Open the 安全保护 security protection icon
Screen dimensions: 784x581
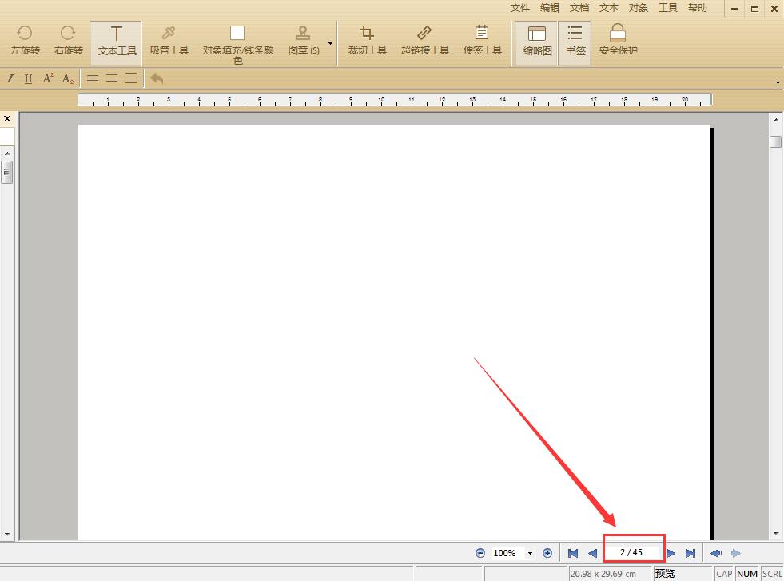(x=618, y=34)
